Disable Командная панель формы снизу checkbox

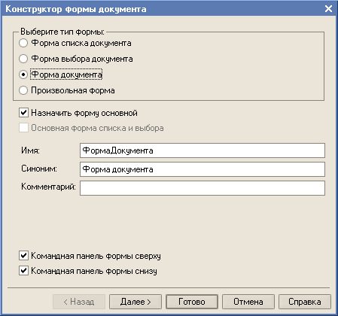23,271
